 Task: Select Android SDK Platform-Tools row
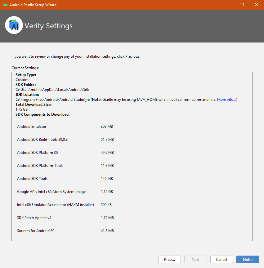tap(40, 166)
